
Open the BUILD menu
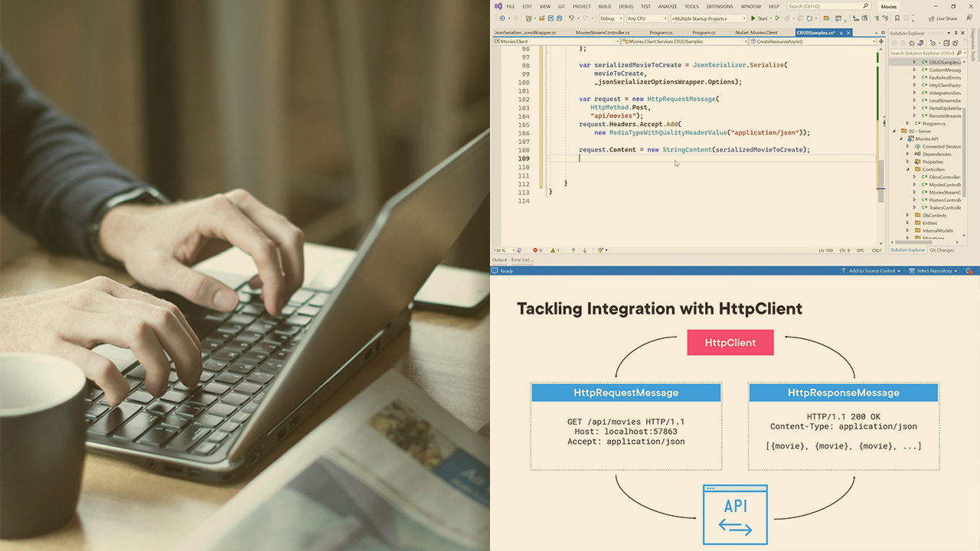pos(605,6)
